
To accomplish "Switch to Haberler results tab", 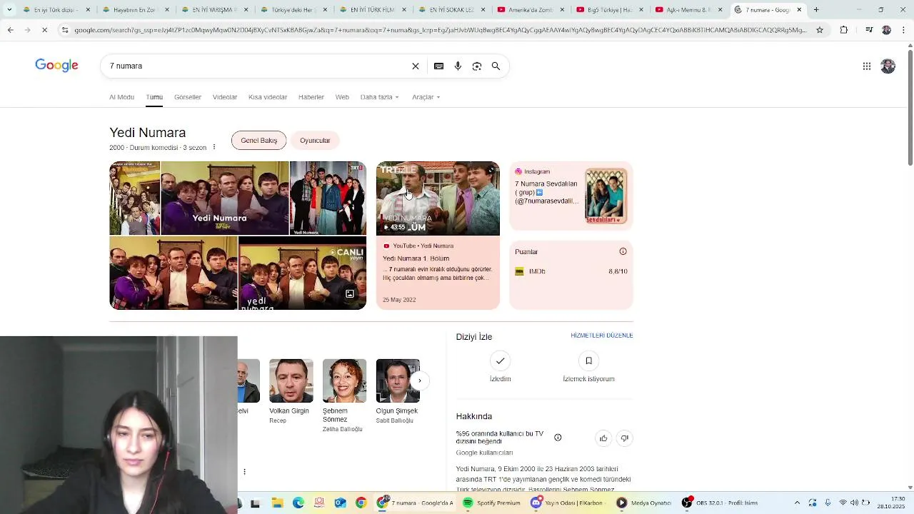I will point(311,97).
